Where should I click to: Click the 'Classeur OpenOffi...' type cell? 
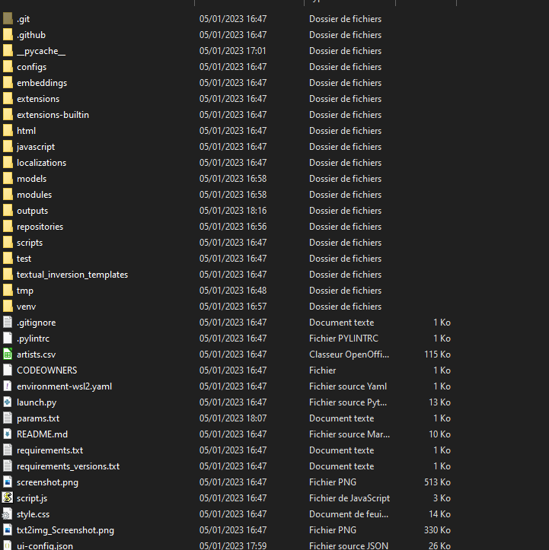coord(349,354)
